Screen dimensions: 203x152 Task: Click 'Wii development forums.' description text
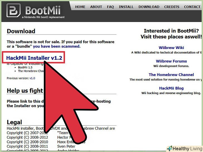(171, 66)
